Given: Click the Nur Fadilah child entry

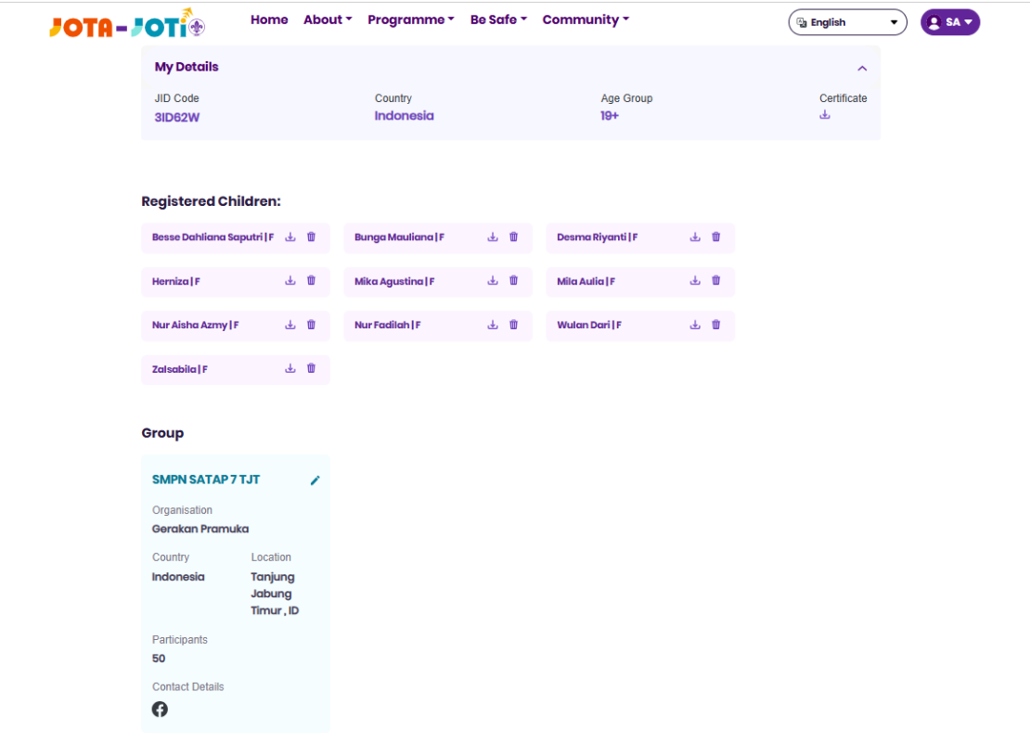Looking at the screenshot, I should pos(388,326).
